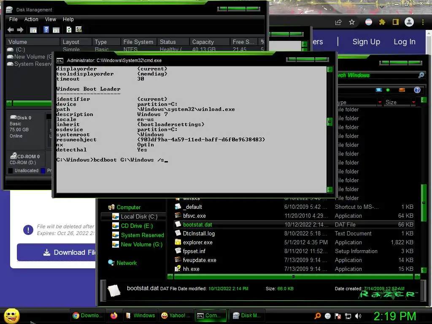Click Firefox icon on taskbar

point(114,316)
